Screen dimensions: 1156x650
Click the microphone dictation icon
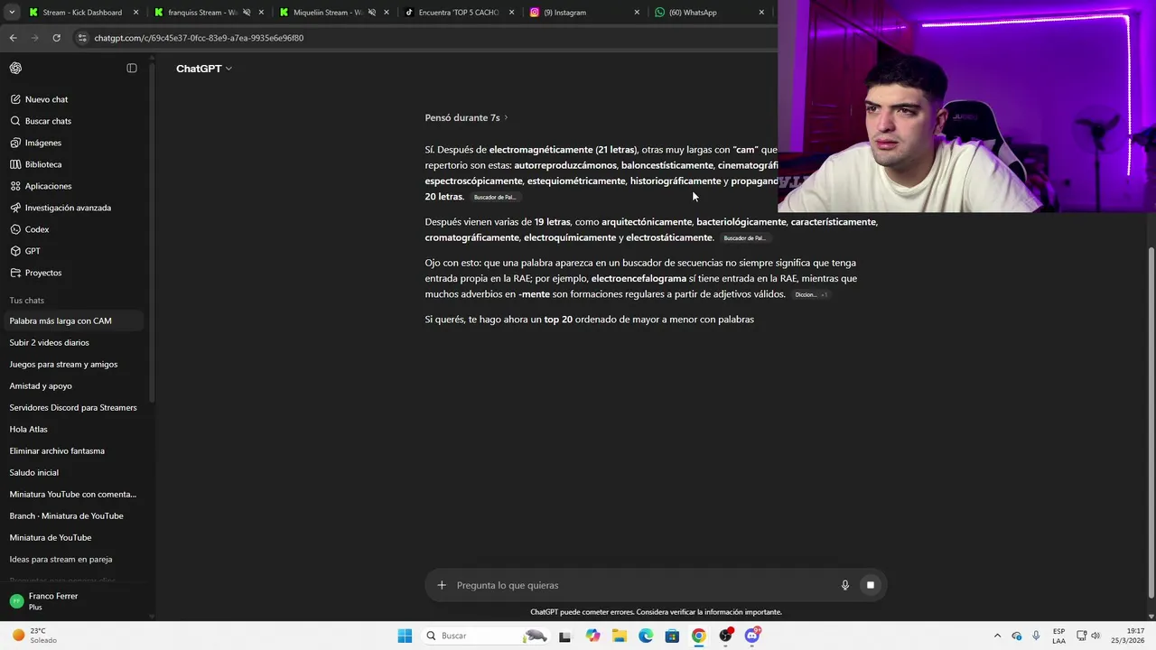[x=845, y=585]
